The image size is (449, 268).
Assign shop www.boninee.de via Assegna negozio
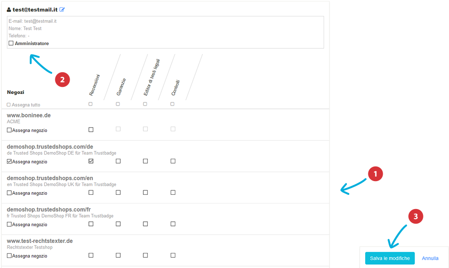click(9, 130)
